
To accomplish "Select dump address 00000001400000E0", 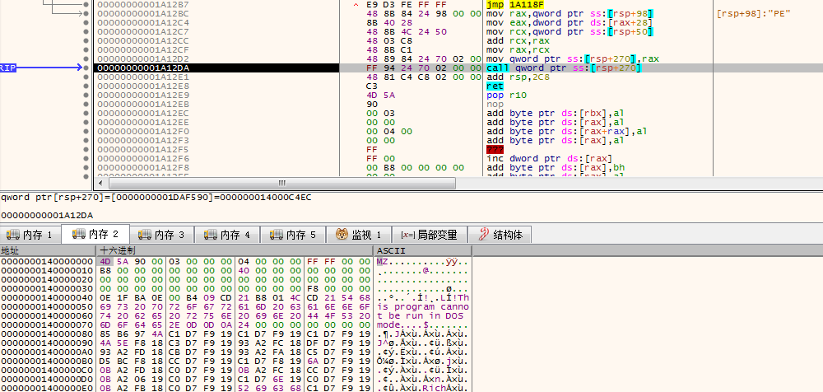I will point(47,389).
